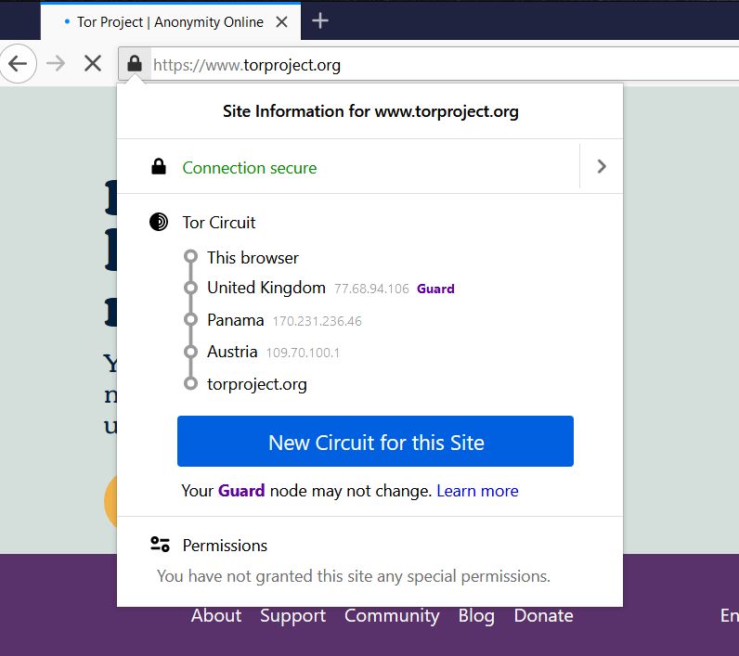Click the forward arrow navigation button
The width and height of the screenshot is (739, 656).
click(x=56, y=64)
